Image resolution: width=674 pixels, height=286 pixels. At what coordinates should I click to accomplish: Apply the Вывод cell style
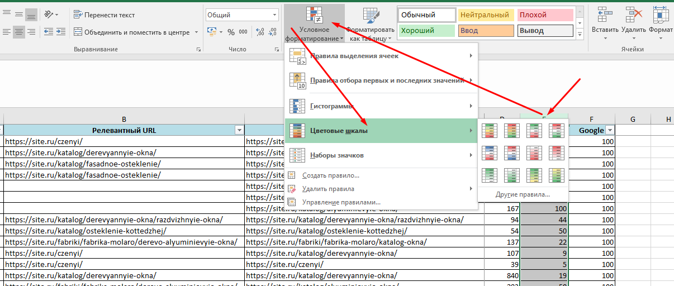coord(545,31)
